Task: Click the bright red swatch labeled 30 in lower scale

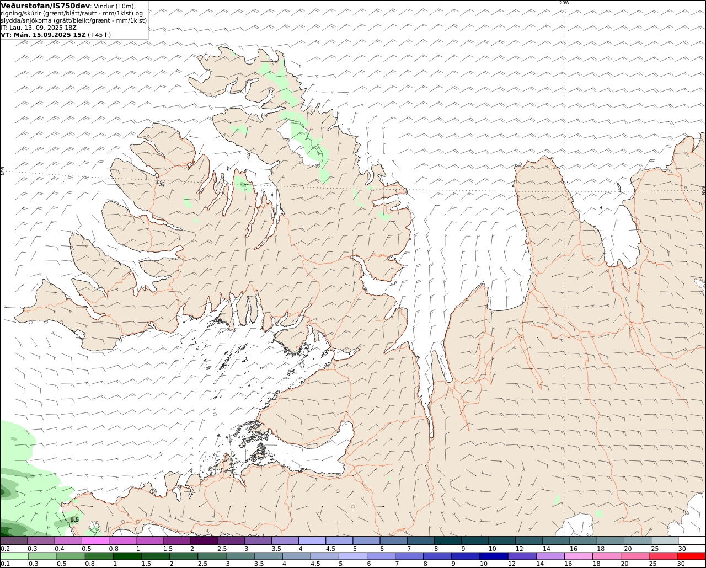Action: click(691, 556)
